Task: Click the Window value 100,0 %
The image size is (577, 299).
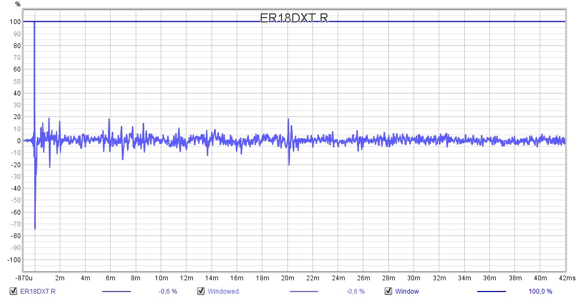Action: [x=540, y=292]
